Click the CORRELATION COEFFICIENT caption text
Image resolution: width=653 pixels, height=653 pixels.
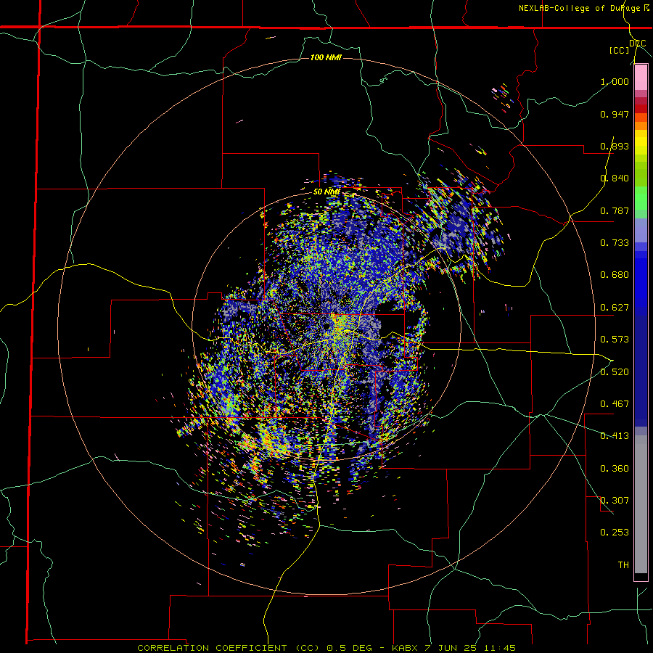point(212,648)
